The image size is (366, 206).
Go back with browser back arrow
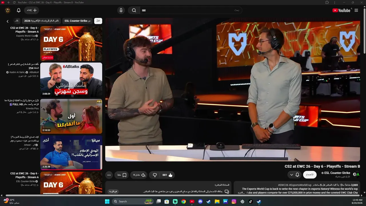[9, 3]
